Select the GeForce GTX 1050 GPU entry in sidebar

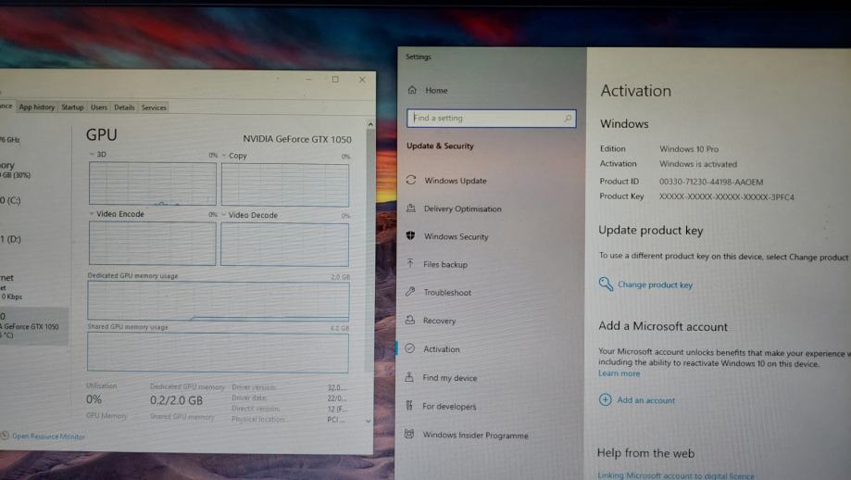[33, 326]
